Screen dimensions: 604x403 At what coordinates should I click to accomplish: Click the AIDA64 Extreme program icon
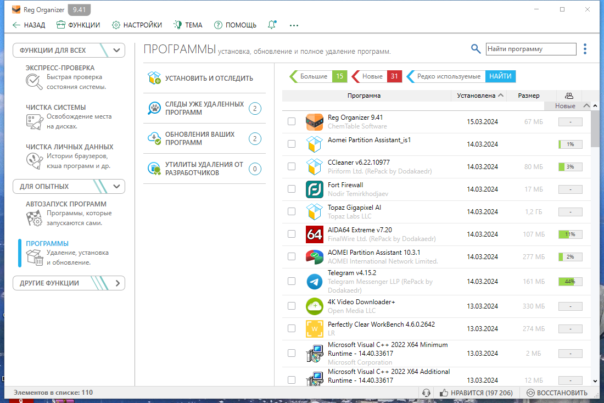click(x=315, y=234)
